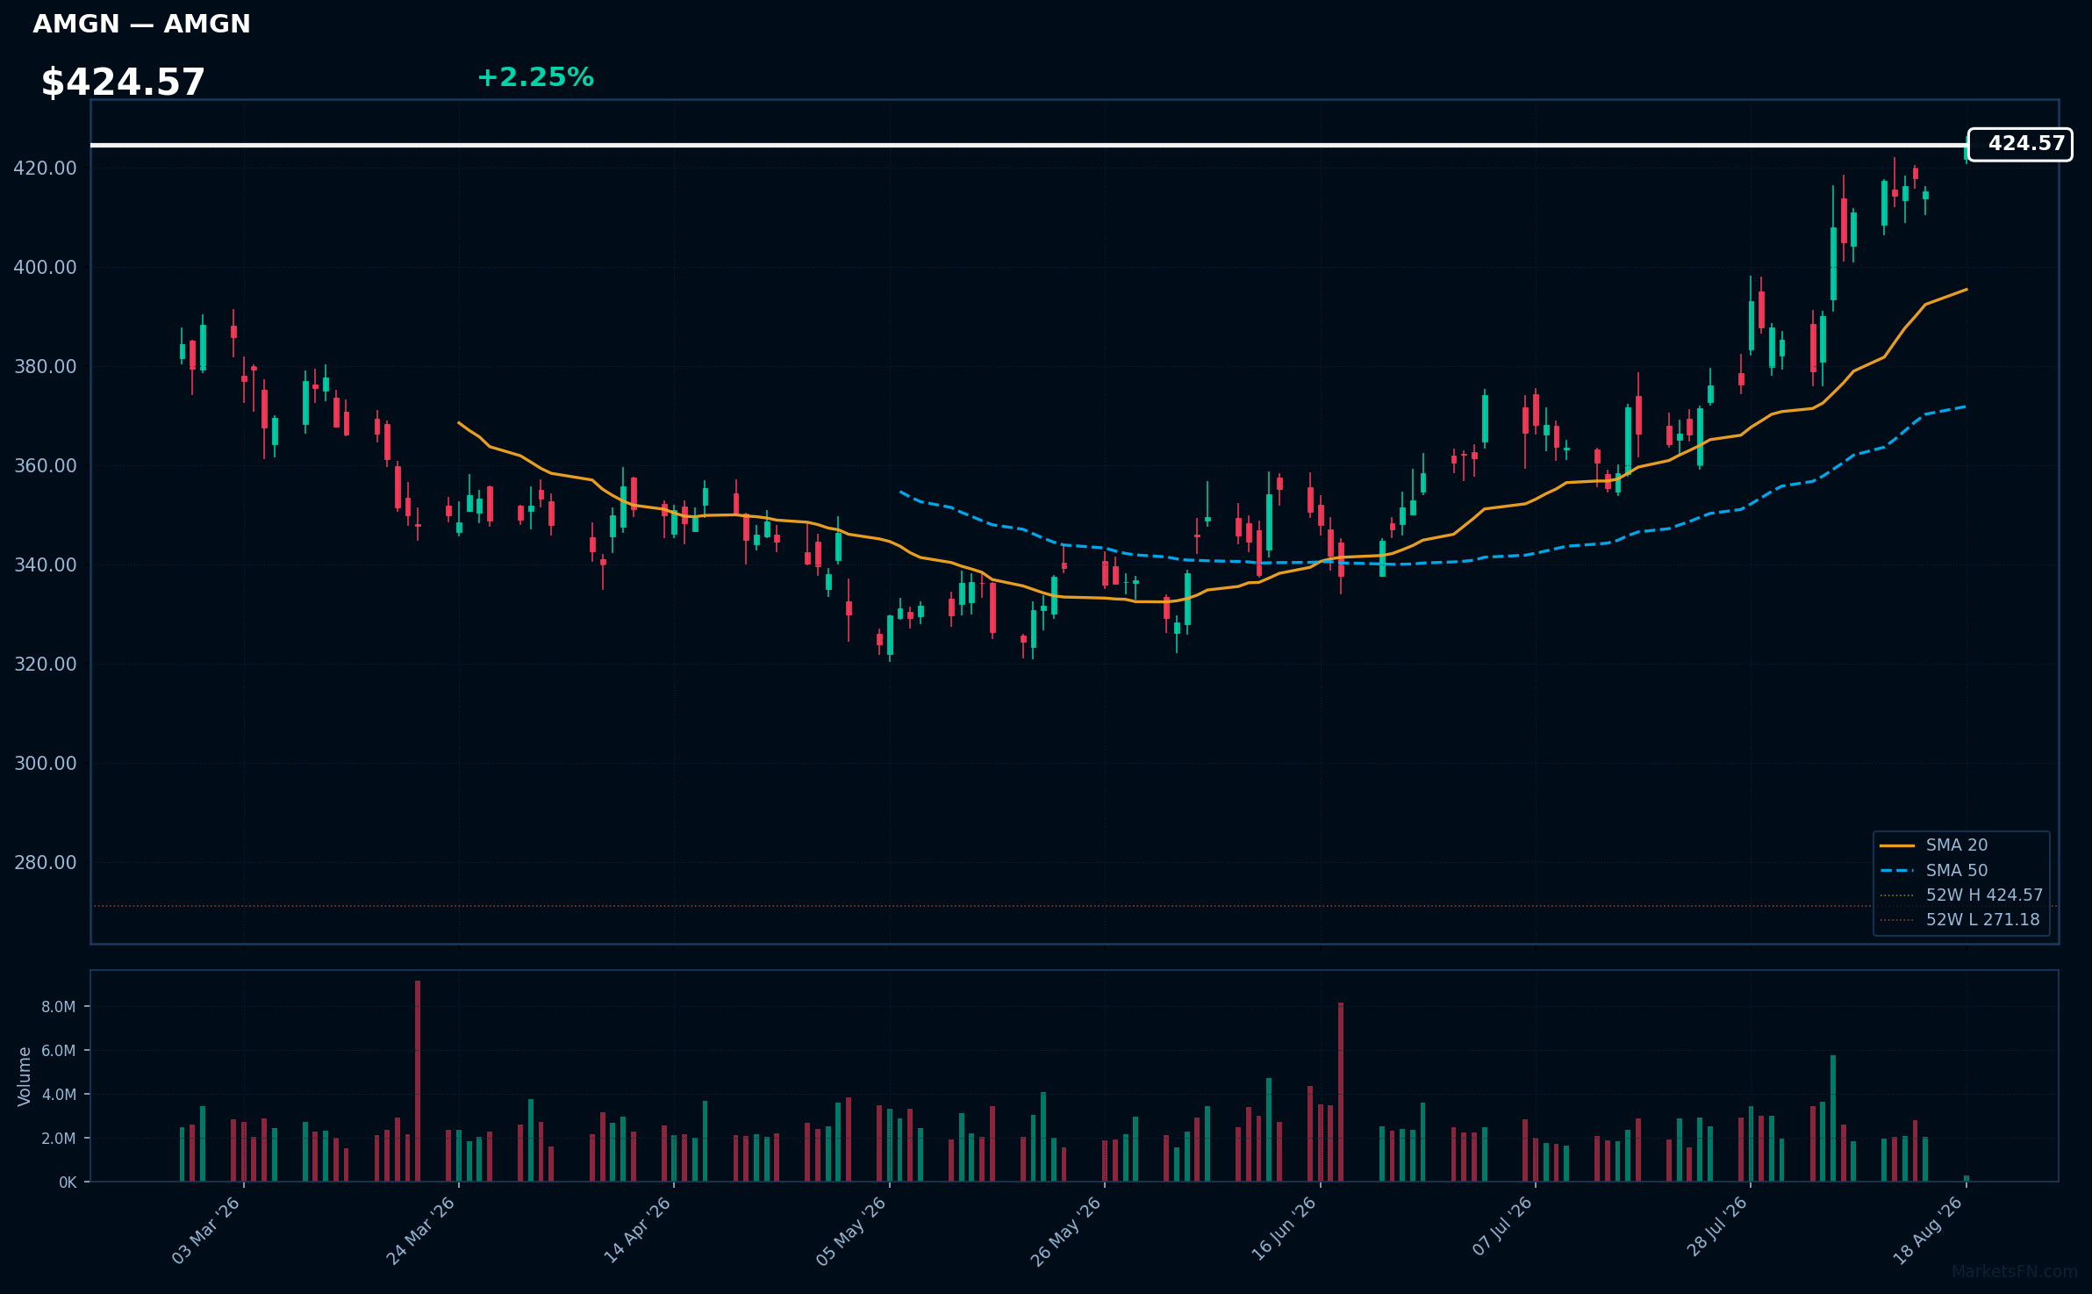Click the 0K volume axis label
The image size is (2092, 1294).
point(68,1183)
